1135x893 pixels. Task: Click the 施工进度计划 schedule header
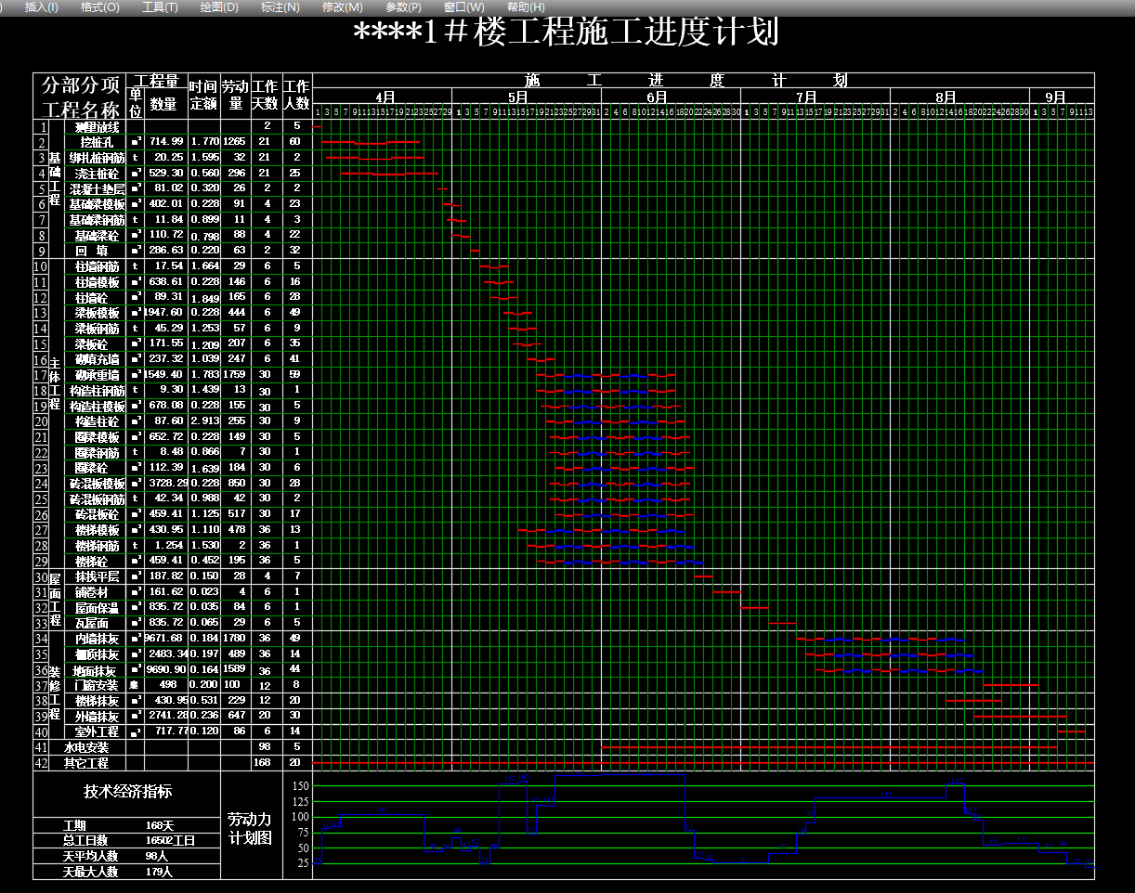(x=685, y=81)
